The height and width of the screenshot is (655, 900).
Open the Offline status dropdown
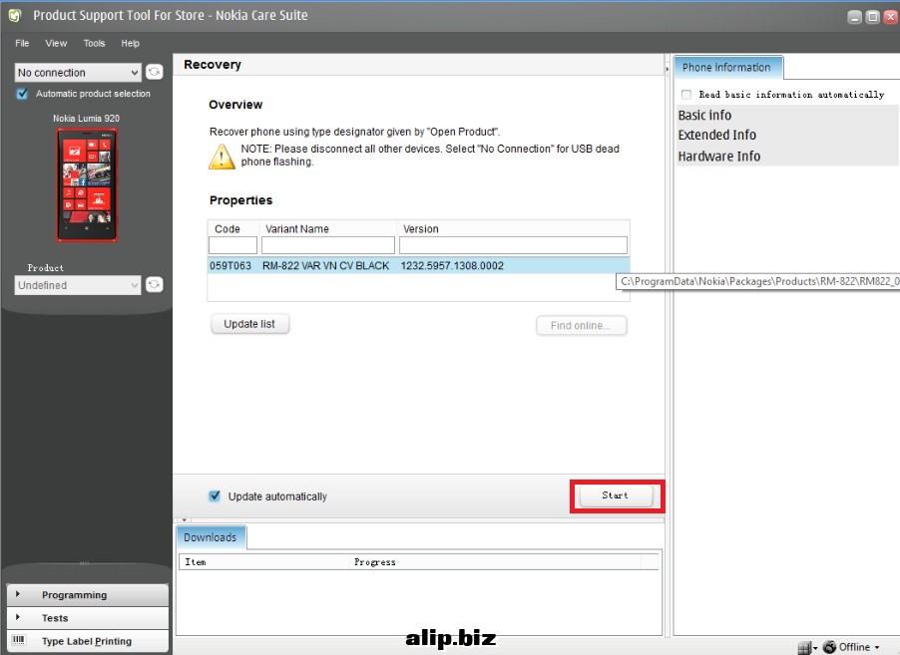tap(853, 647)
